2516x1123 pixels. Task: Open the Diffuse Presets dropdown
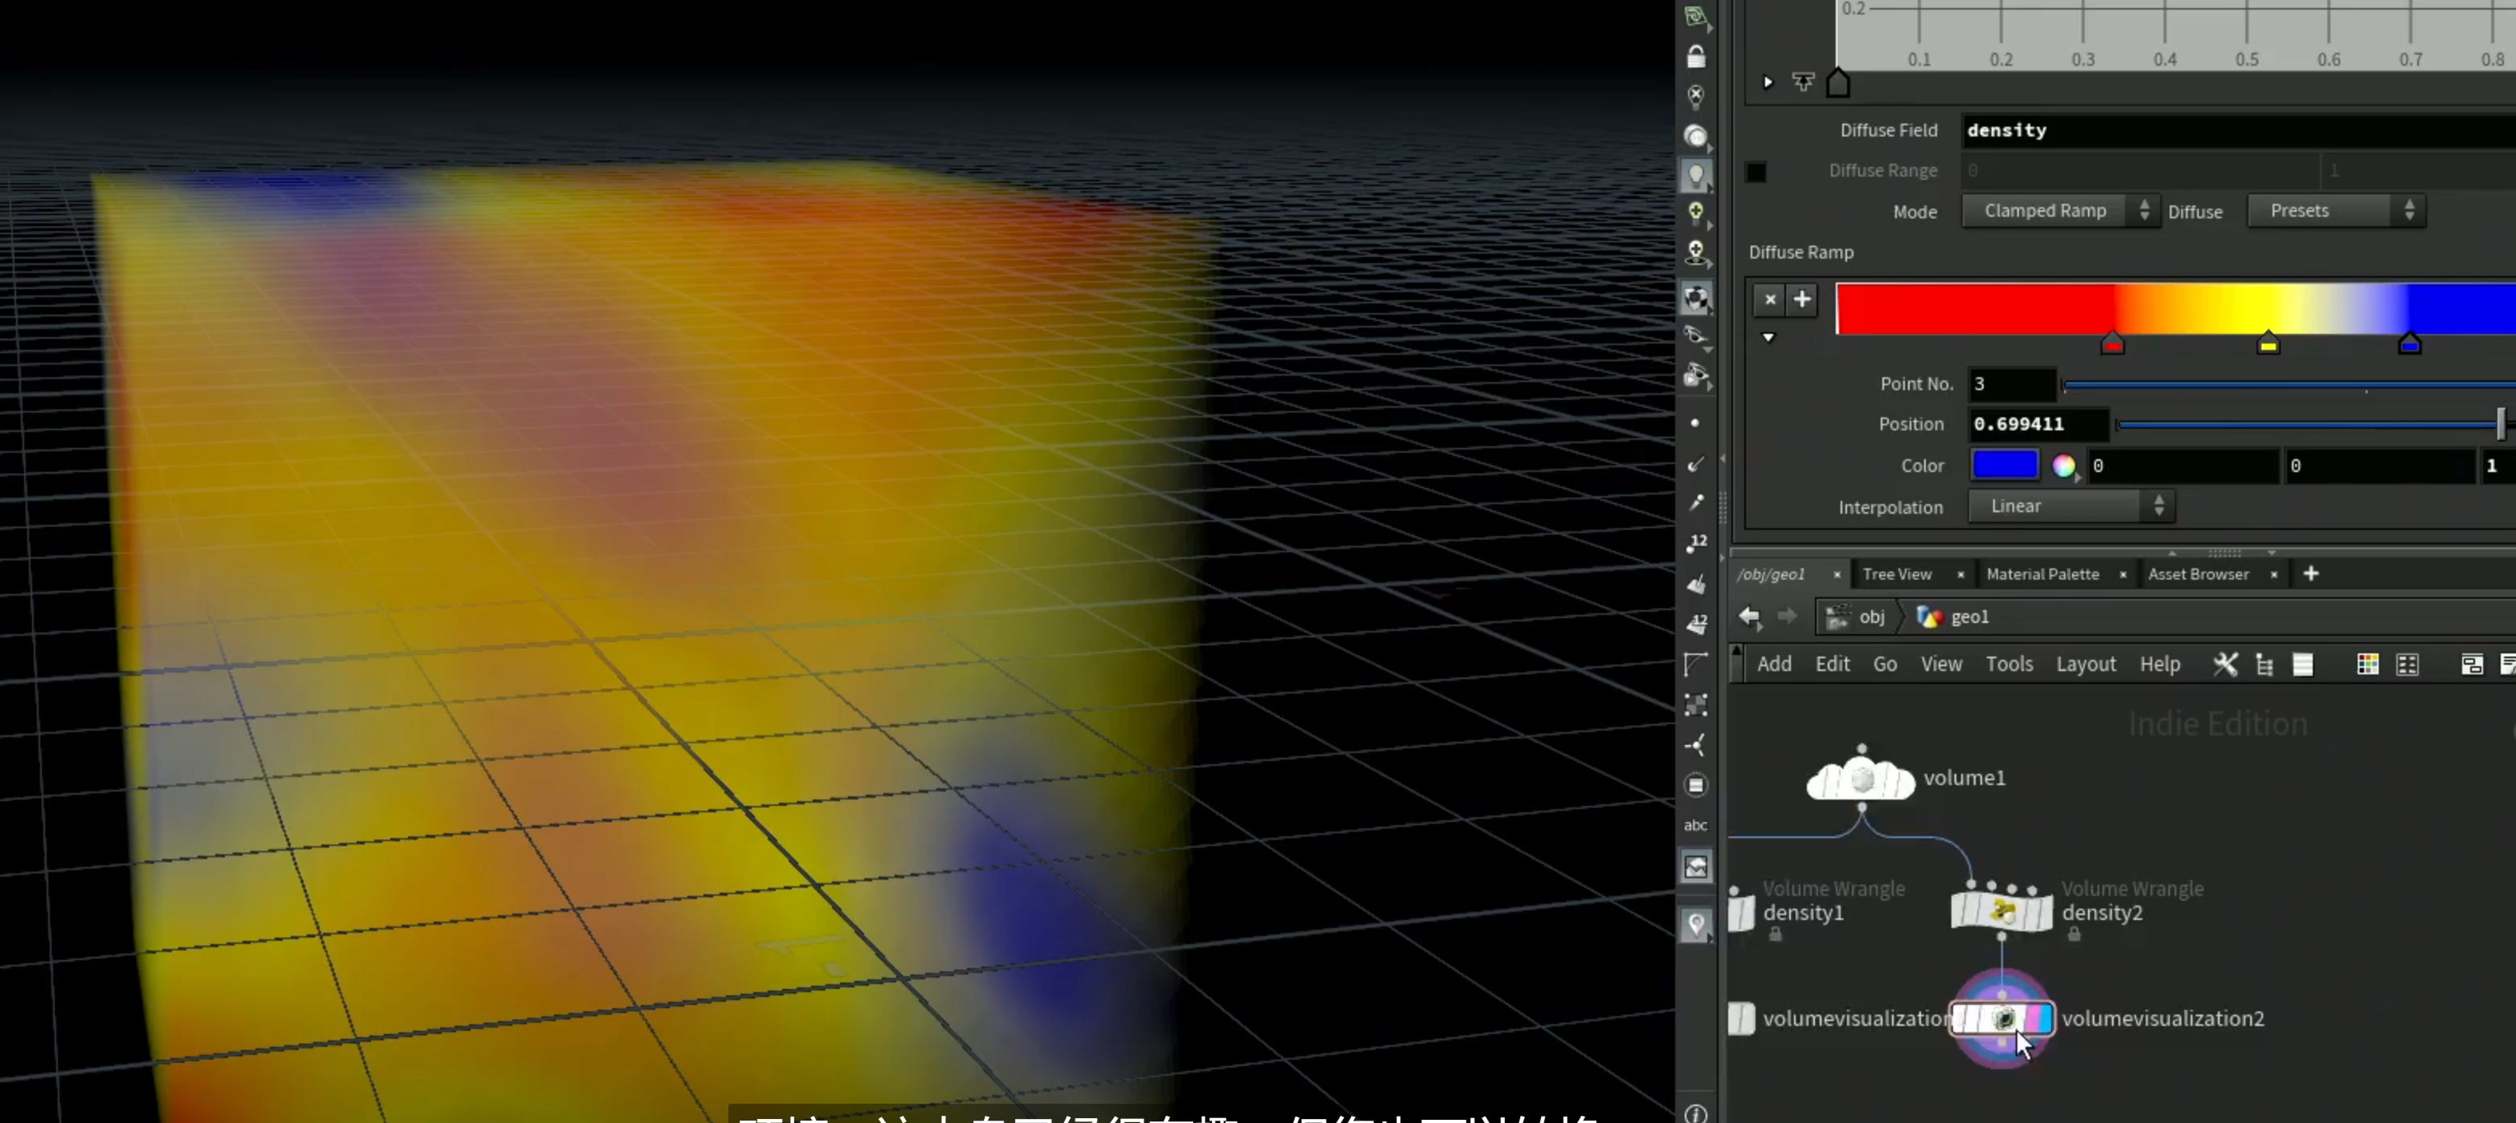click(x=2335, y=211)
